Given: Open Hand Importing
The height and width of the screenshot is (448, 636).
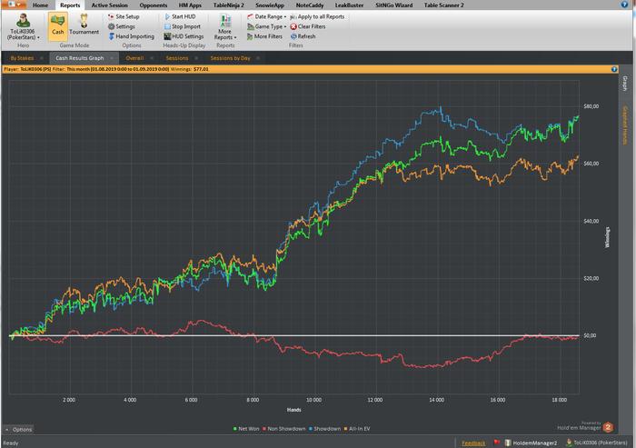Looking at the screenshot, I should click(x=132, y=36).
